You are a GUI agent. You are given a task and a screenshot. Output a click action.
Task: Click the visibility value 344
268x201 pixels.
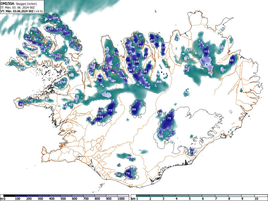[65, 107]
